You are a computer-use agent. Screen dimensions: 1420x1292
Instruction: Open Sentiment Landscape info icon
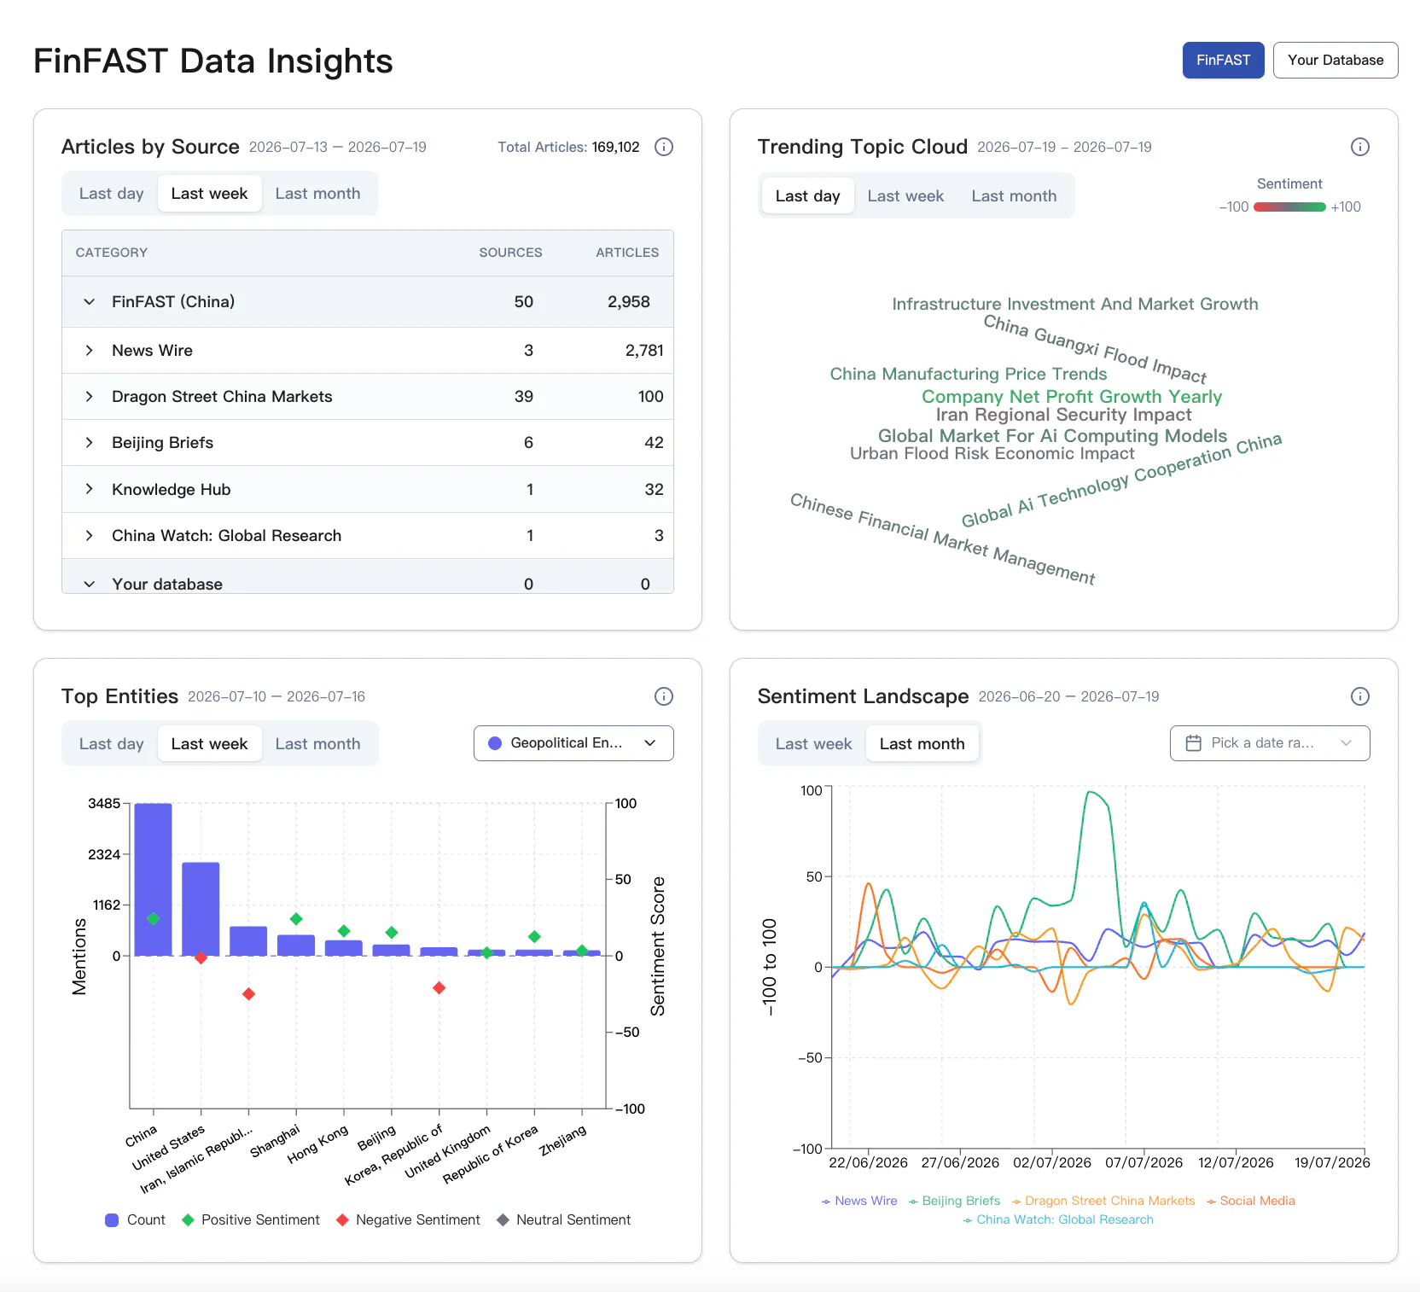tap(1360, 696)
